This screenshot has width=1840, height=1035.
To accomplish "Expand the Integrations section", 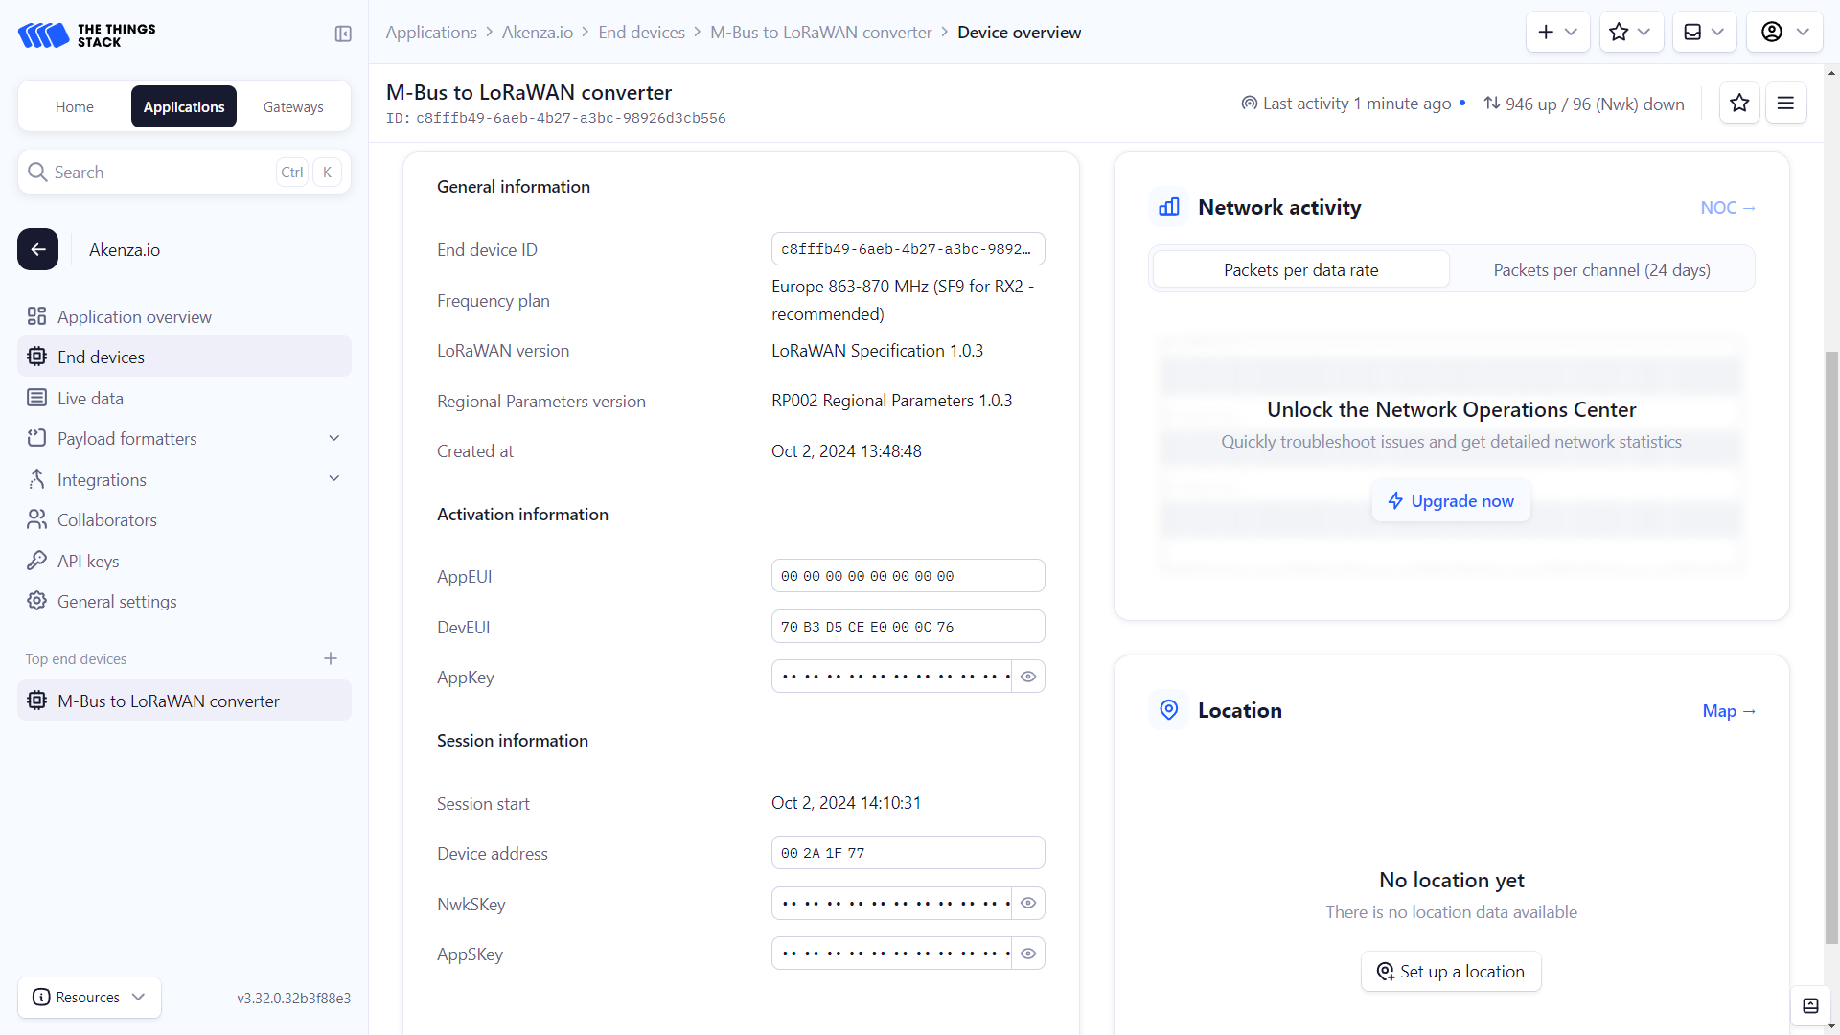I will [334, 479].
